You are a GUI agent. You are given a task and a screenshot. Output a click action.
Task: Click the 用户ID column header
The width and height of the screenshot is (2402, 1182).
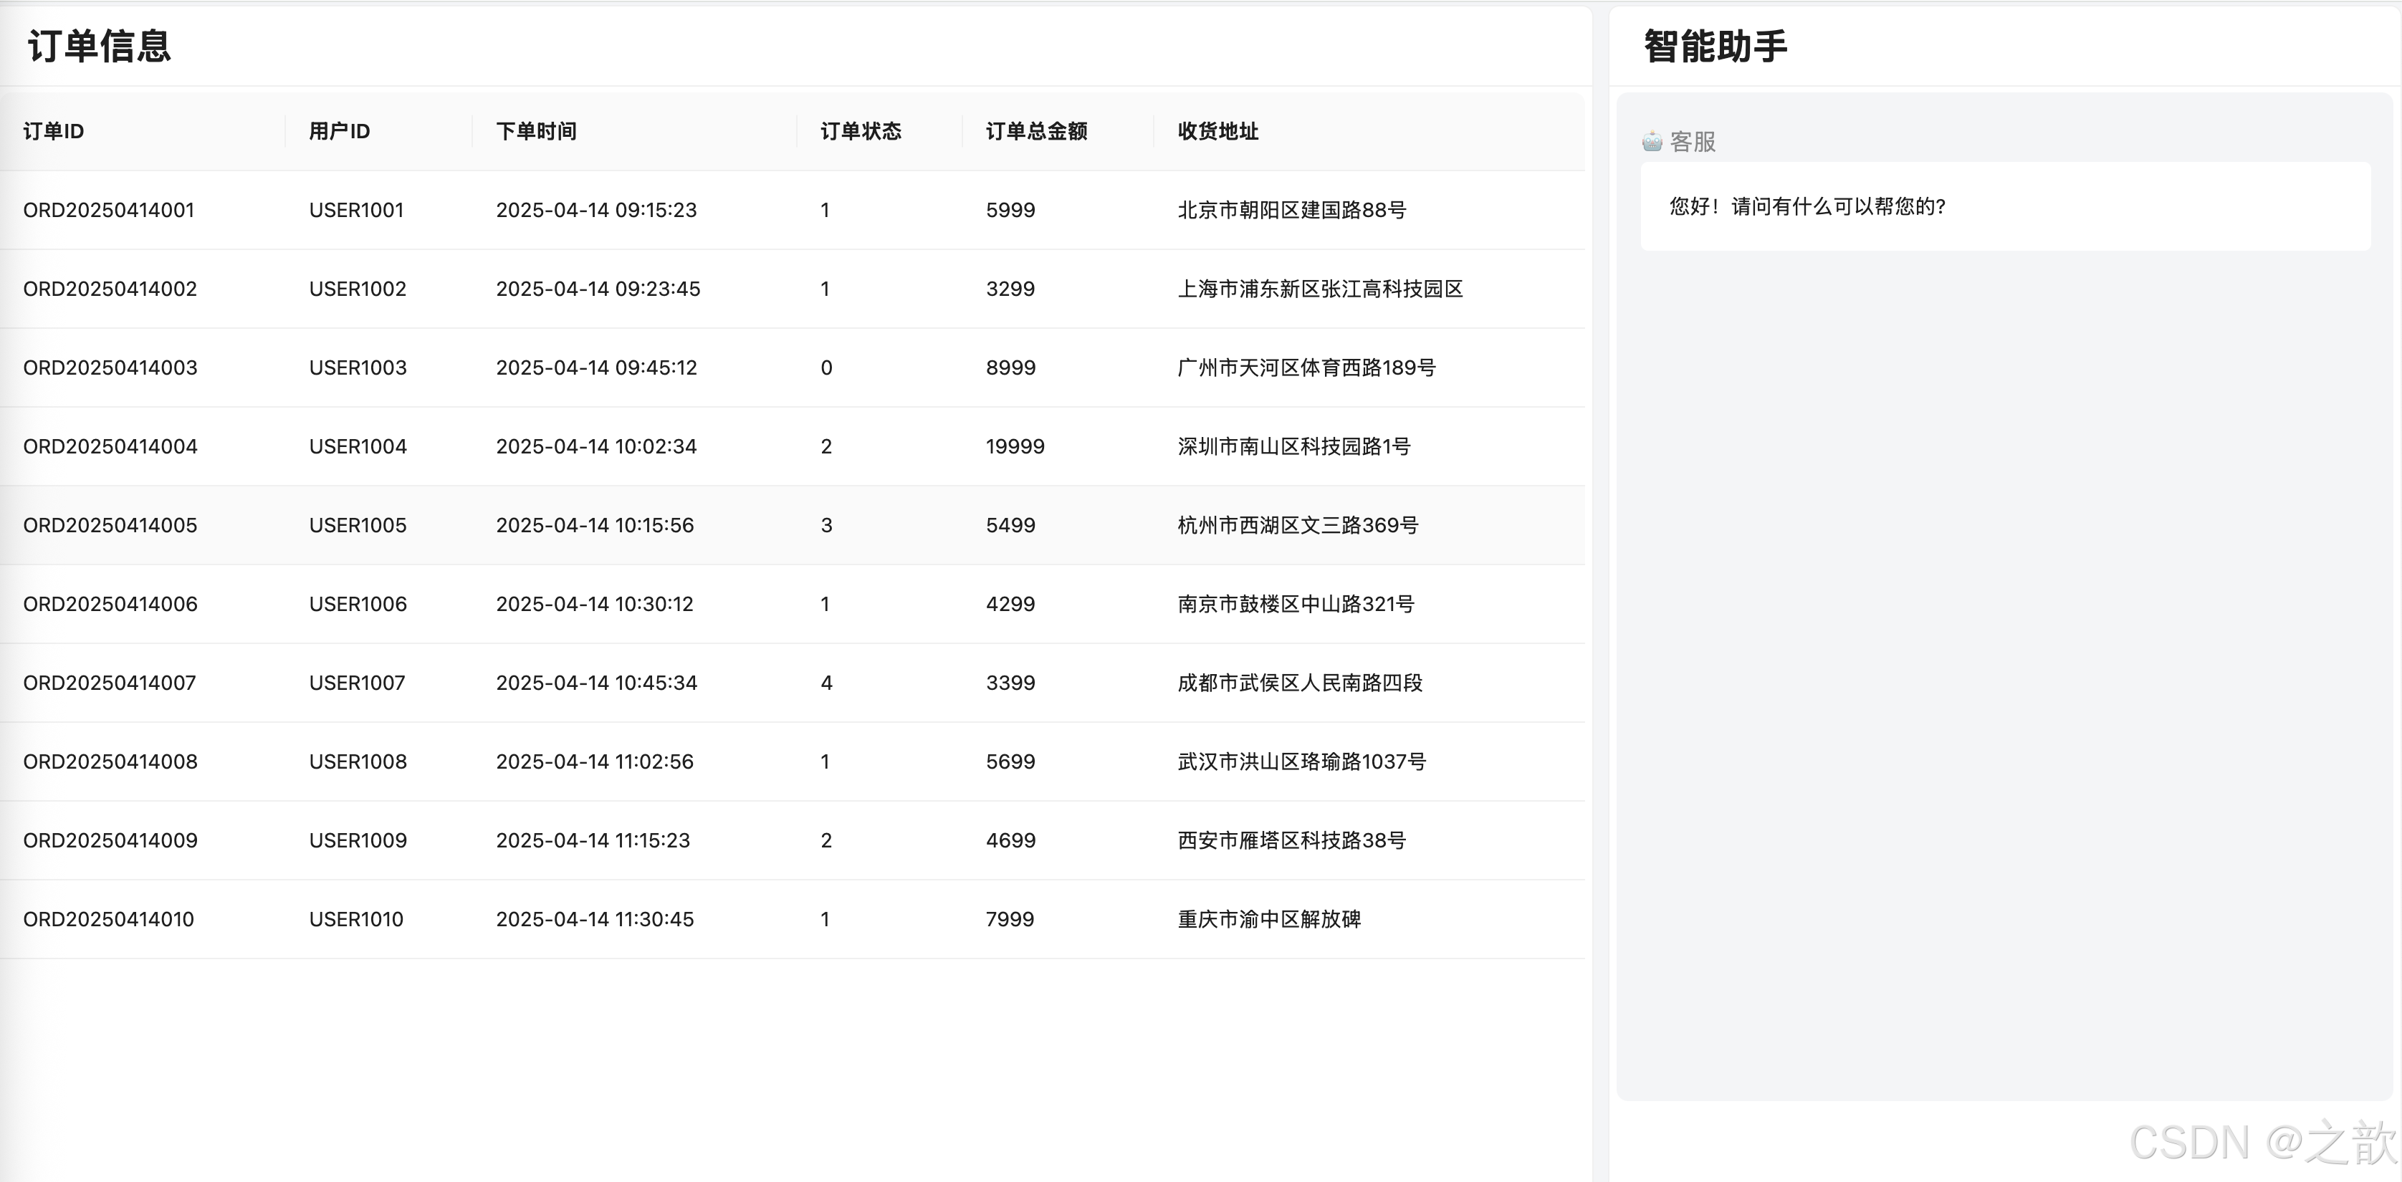click(340, 131)
